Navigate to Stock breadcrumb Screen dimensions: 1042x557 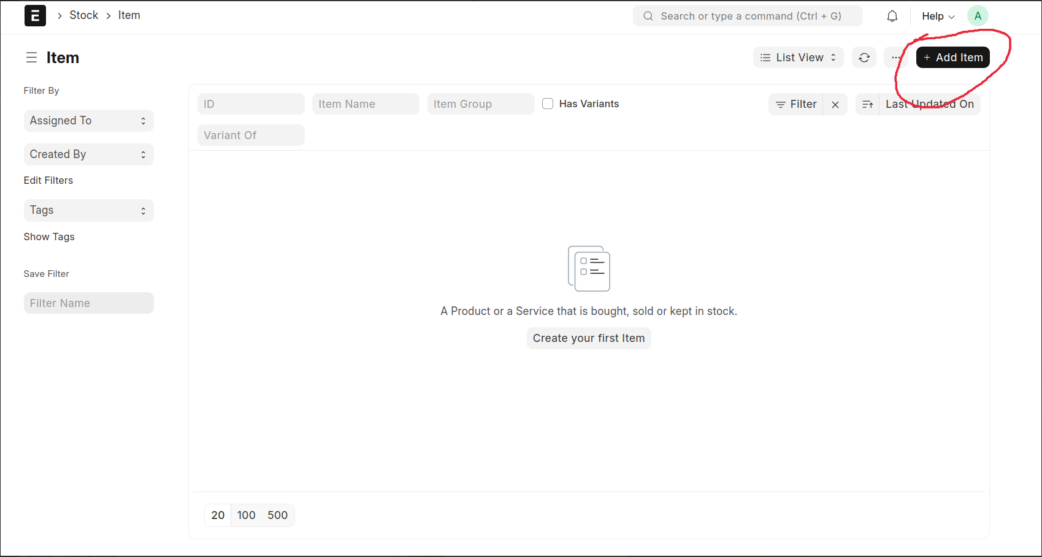coord(84,15)
